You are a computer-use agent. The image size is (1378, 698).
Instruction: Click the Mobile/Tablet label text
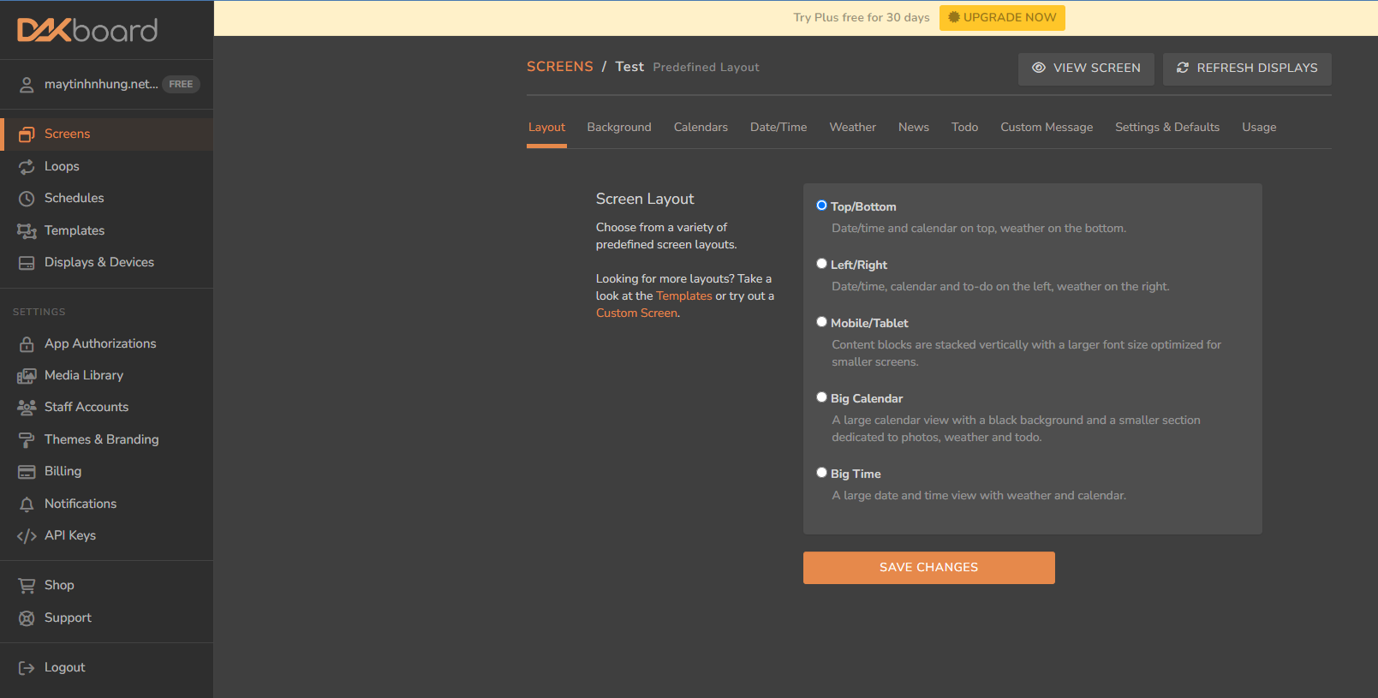click(x=869, y=323)
